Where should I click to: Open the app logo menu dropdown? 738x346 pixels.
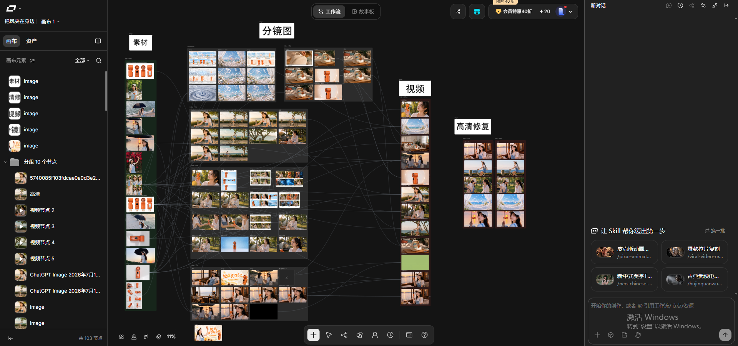(13, 8)
